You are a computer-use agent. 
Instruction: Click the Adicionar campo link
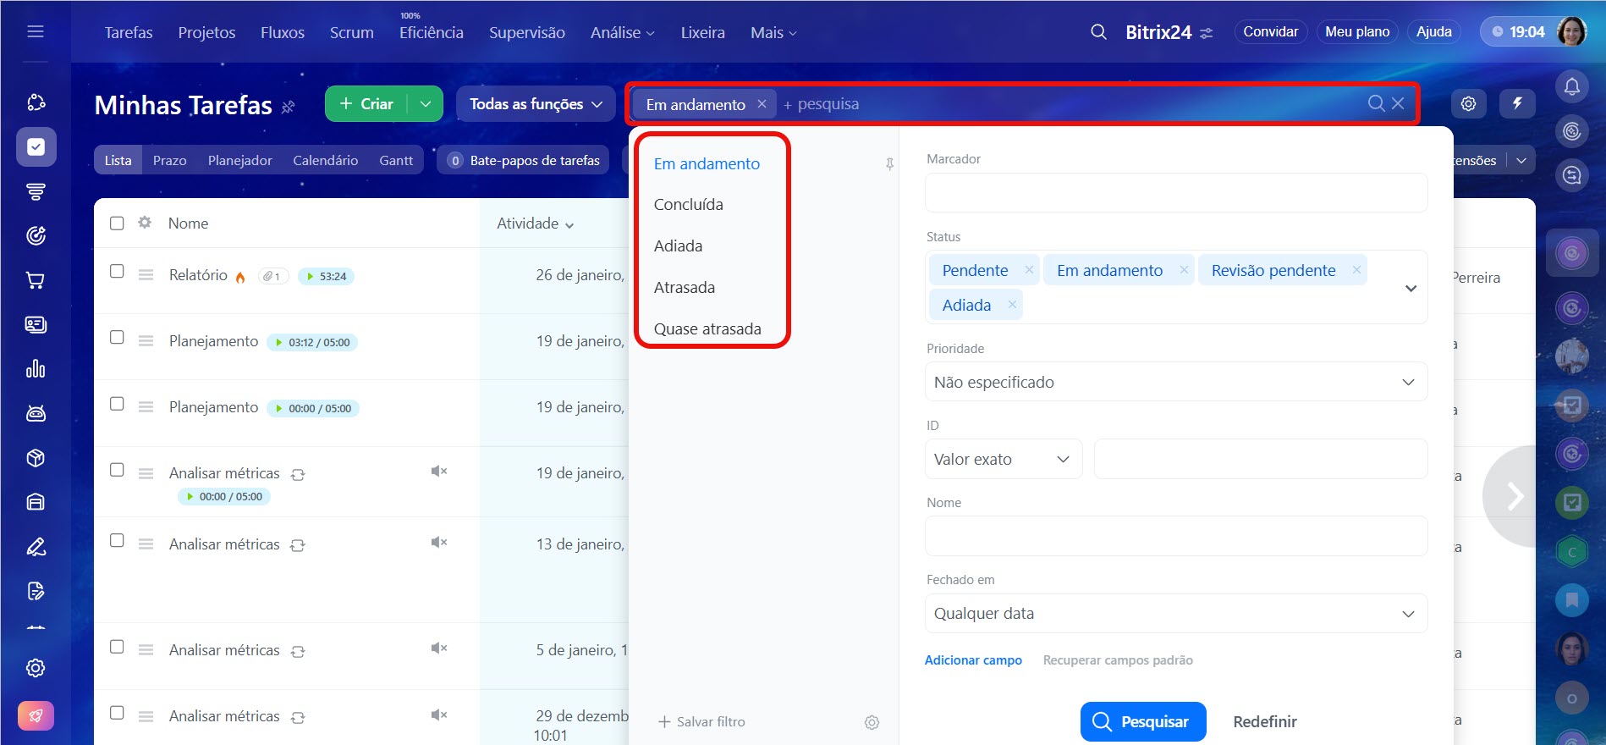[x=973, y=660]
